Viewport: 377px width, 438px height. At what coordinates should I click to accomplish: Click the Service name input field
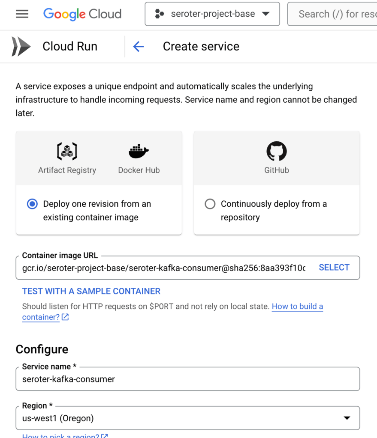pos(187,379)
